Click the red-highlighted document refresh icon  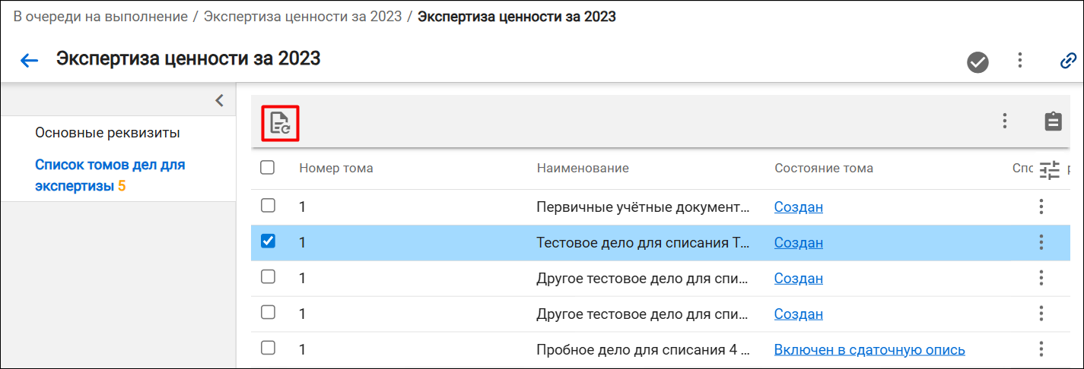(x=280, y=123)
